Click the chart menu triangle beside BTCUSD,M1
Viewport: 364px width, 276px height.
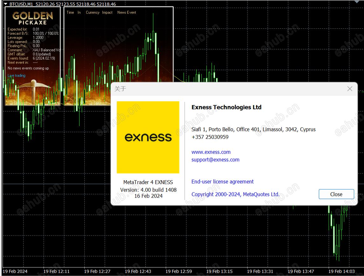[x=6, y=4]
